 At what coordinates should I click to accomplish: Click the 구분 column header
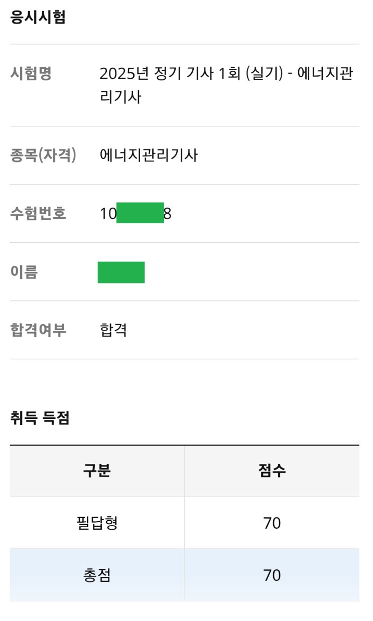97,471
